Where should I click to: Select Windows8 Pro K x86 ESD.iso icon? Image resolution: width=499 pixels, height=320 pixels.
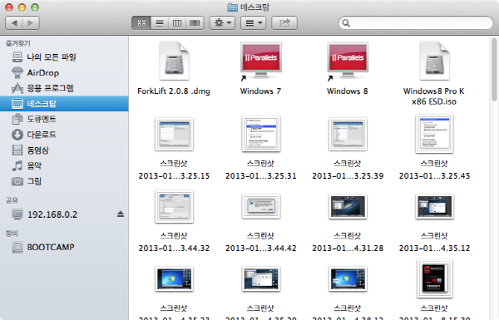[434, 61]
